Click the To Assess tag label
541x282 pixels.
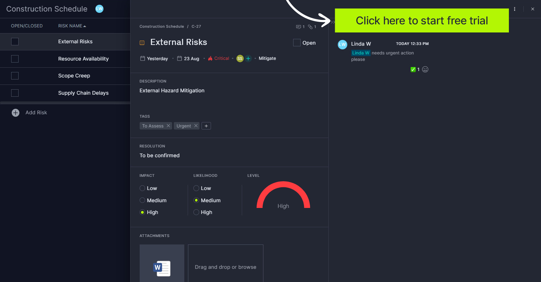pos(153,126)
